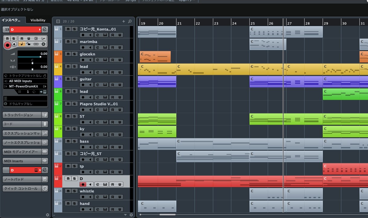368x218 pixels.
Task: Click ruler at bar 25
Action: [252, 23]
